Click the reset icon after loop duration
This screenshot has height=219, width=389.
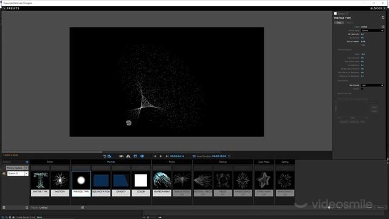229,156
